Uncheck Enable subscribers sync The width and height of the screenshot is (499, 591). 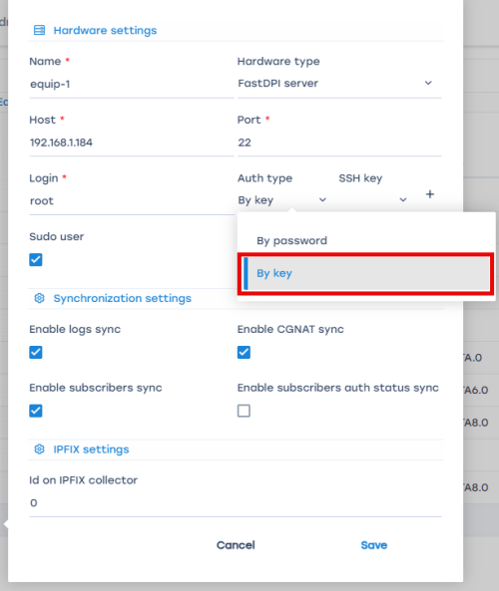pos(36,411)
